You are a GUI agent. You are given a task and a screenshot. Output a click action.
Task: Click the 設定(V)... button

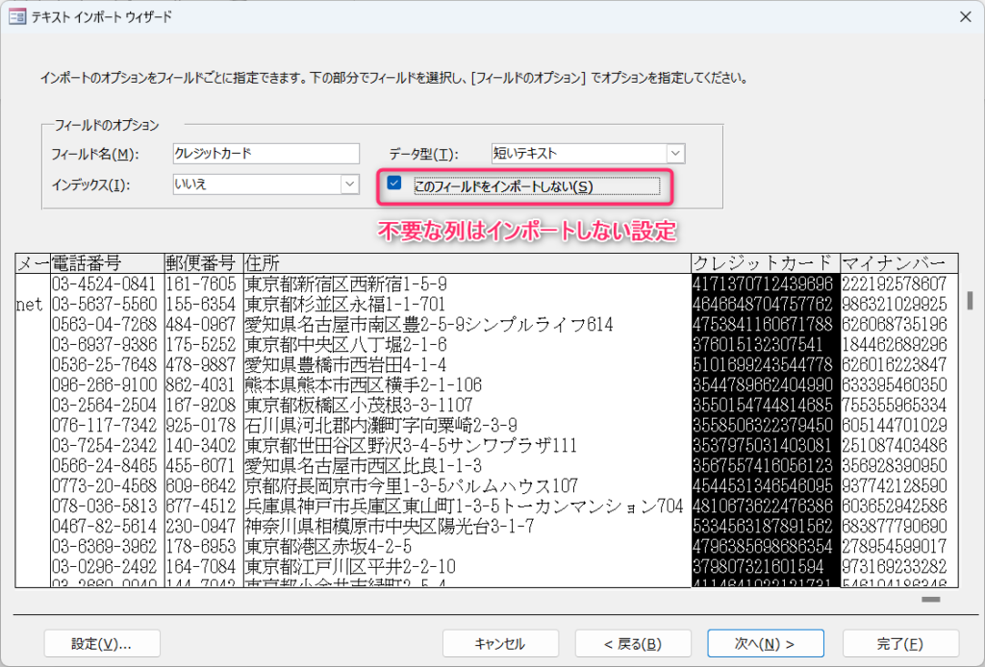tap(102, 644)
